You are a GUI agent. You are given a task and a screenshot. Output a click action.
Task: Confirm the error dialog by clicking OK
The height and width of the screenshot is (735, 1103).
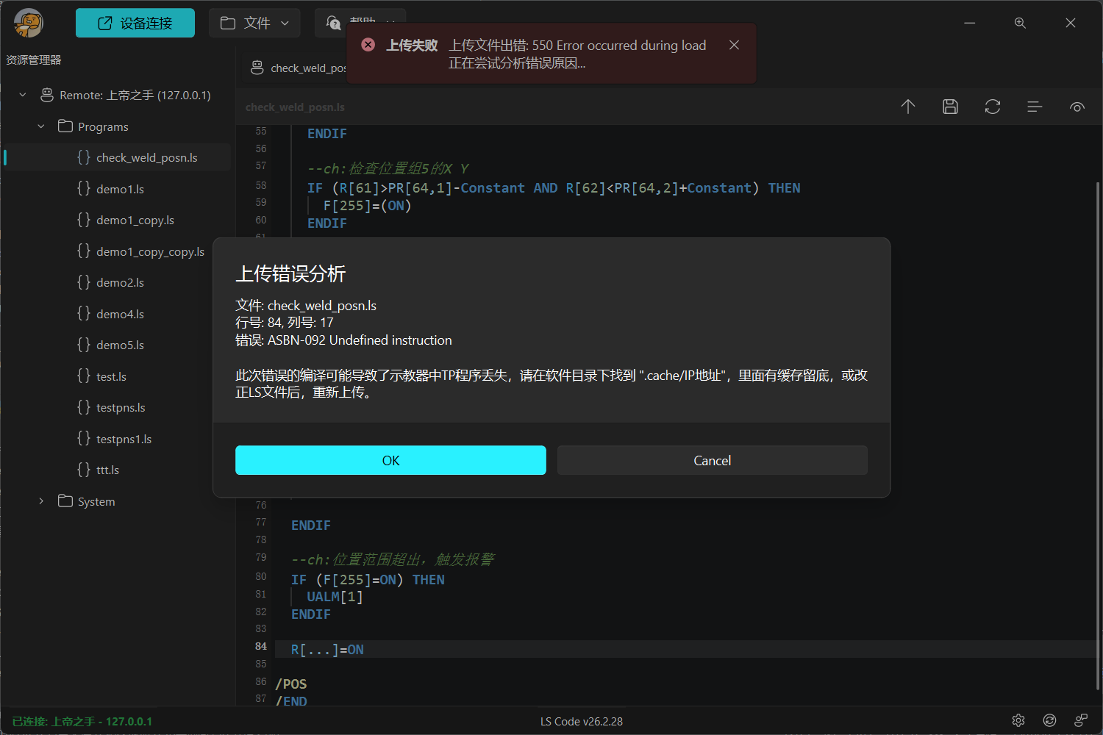pos(390,460)
